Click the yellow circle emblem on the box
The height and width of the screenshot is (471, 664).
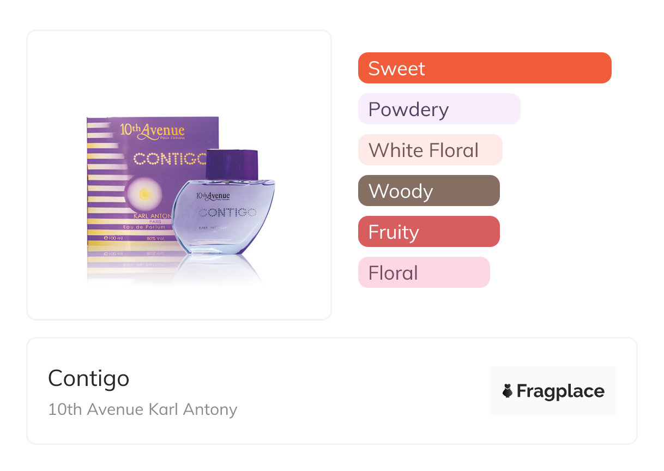coord(144,194)
